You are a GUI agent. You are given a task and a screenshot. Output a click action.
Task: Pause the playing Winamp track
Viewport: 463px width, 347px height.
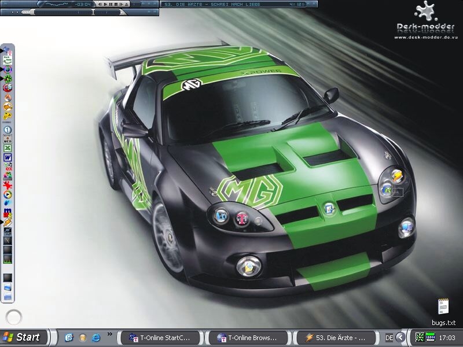[111, 4]
